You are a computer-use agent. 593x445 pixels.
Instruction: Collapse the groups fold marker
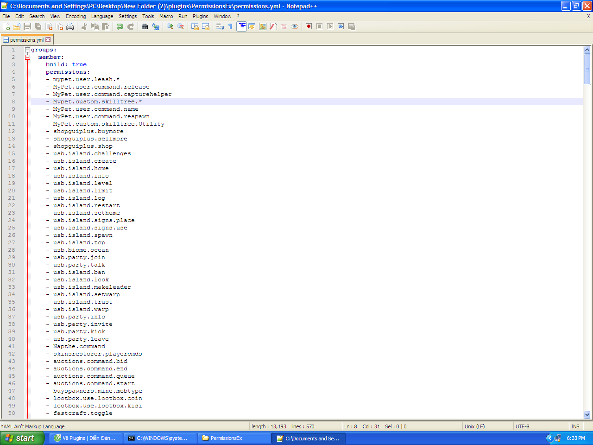coord(27,50)
